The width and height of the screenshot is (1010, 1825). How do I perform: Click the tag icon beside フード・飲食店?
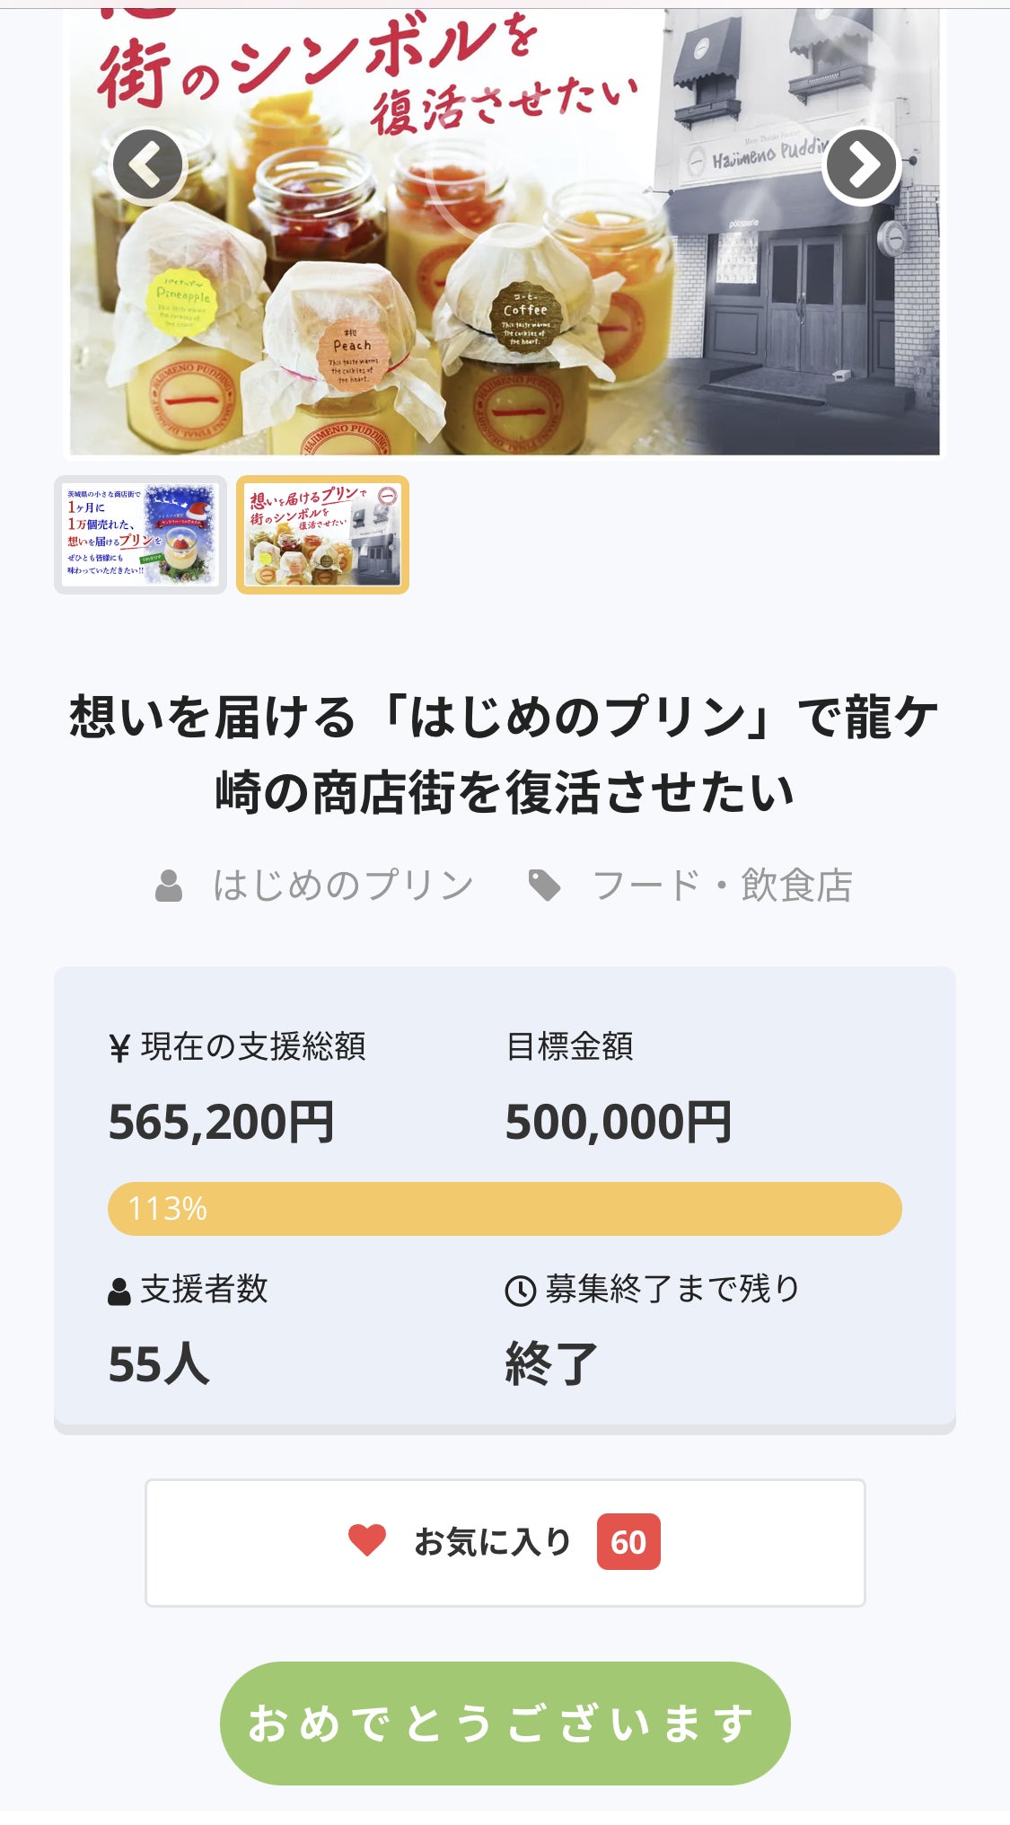pyautogui.click(x=544, y=886)
